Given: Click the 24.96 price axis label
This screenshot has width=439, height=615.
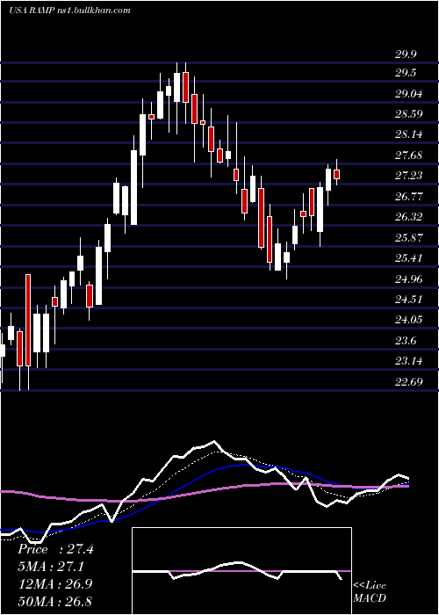Looking at the screenshot, I should [x=408, y=279].
